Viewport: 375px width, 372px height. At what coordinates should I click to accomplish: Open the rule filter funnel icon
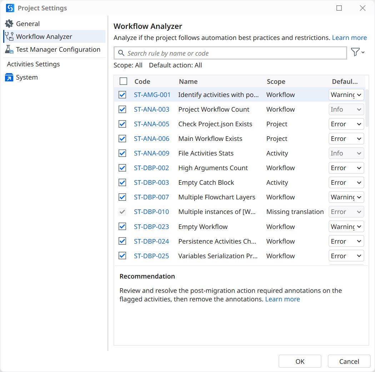pyautogui.click(x=357, y=53)
